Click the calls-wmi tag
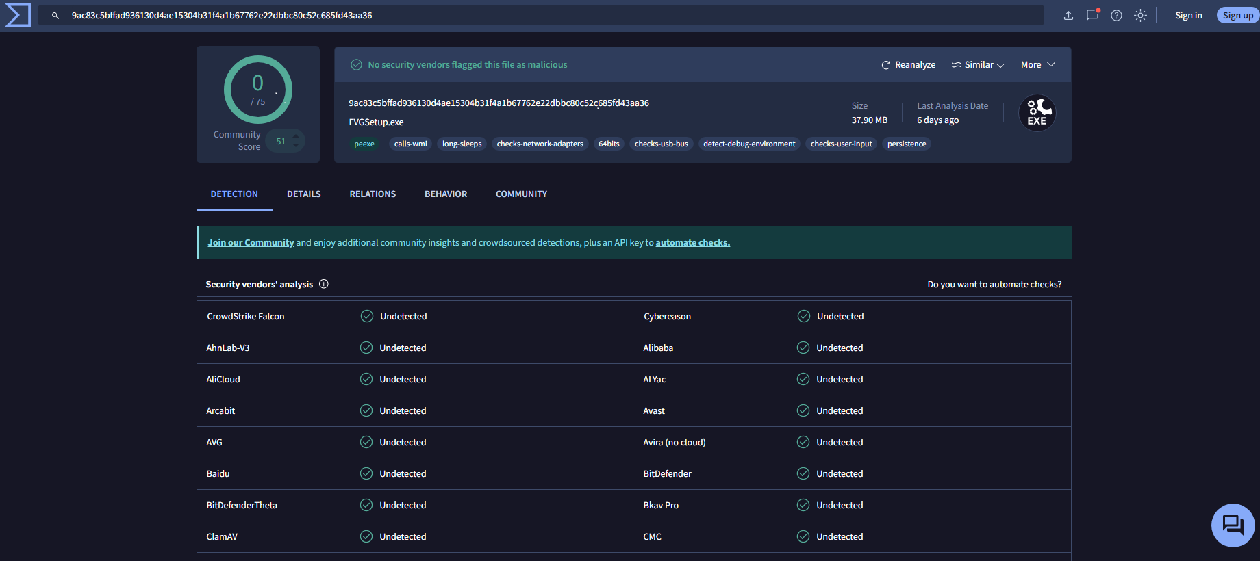The height and width of the screenshot is (561, 1260). coord(411,144)
